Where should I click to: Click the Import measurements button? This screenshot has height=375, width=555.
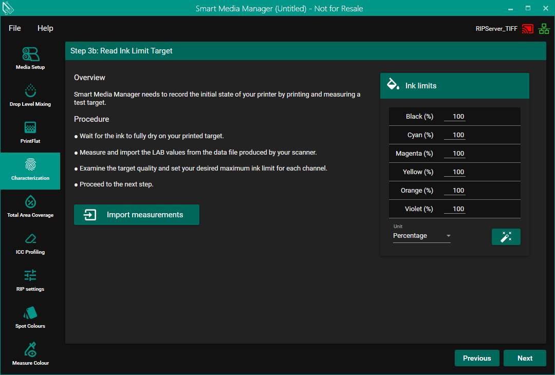tap(136, 215)
